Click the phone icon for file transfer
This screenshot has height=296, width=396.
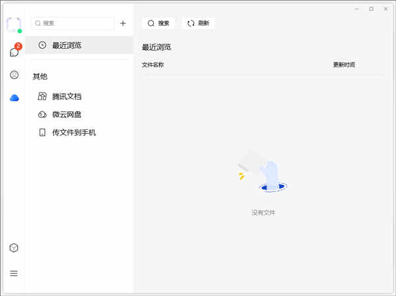click(x=42, y=133)
